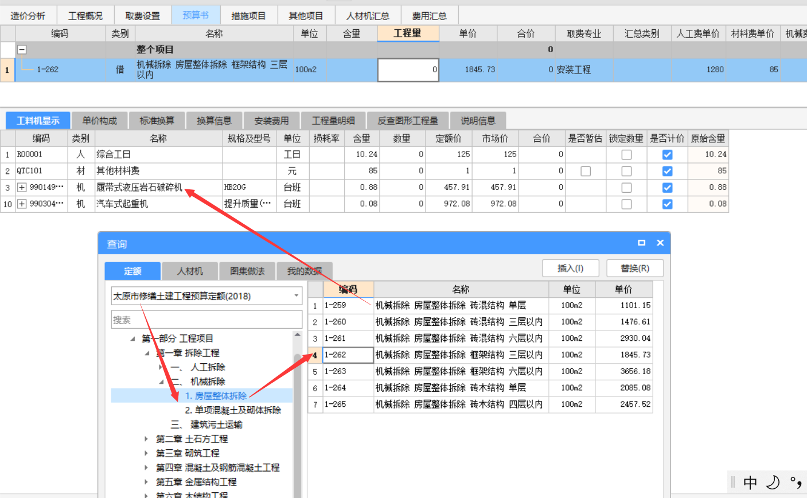Toggle 是否计价 checkbox for 其他材料费
Viewport: 807px width, 498px height.
coord(667,171)
